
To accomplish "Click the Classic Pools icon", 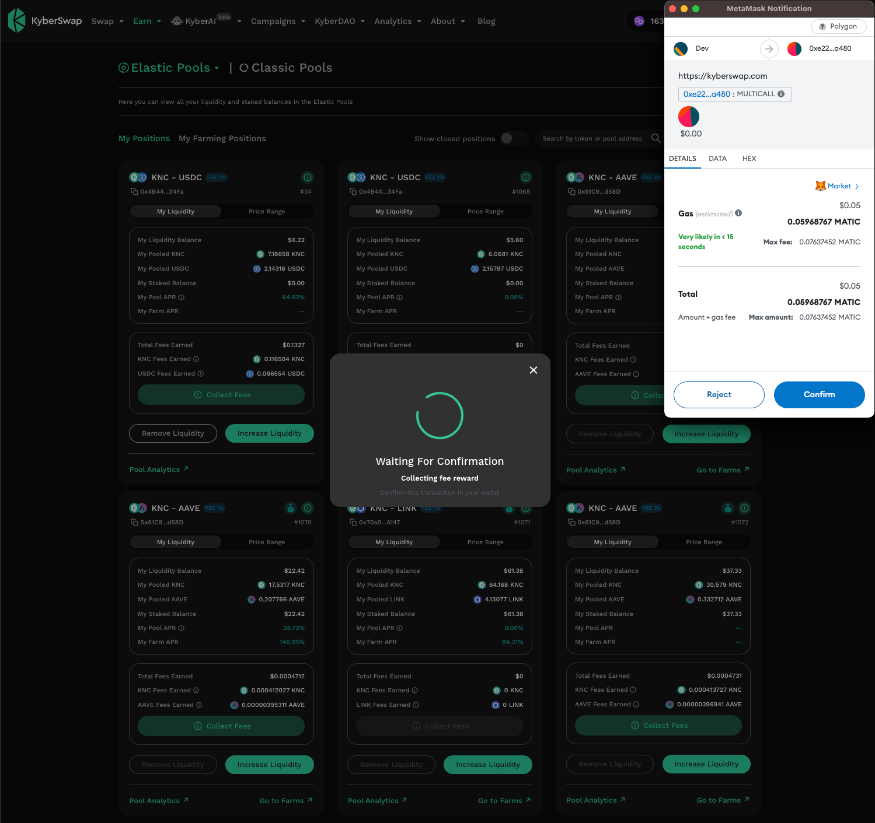I will point(244,68).
